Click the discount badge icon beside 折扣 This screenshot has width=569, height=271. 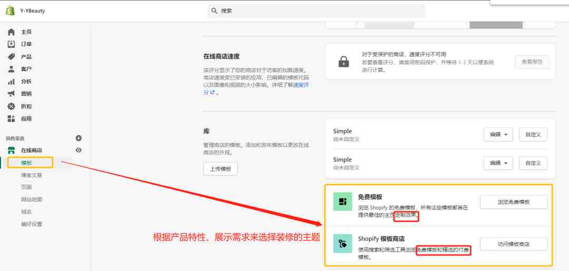coord(11,106)
